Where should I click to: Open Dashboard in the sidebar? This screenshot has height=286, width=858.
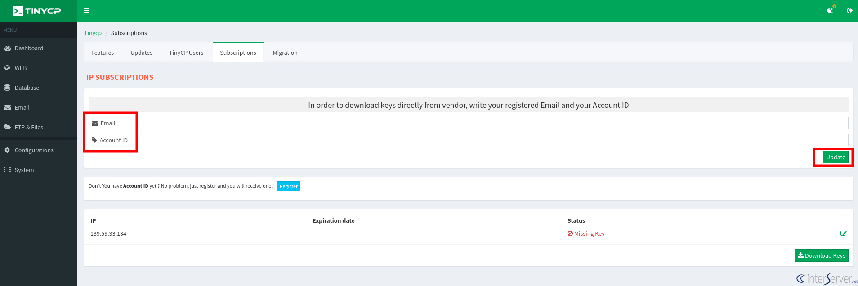point(39,48)
